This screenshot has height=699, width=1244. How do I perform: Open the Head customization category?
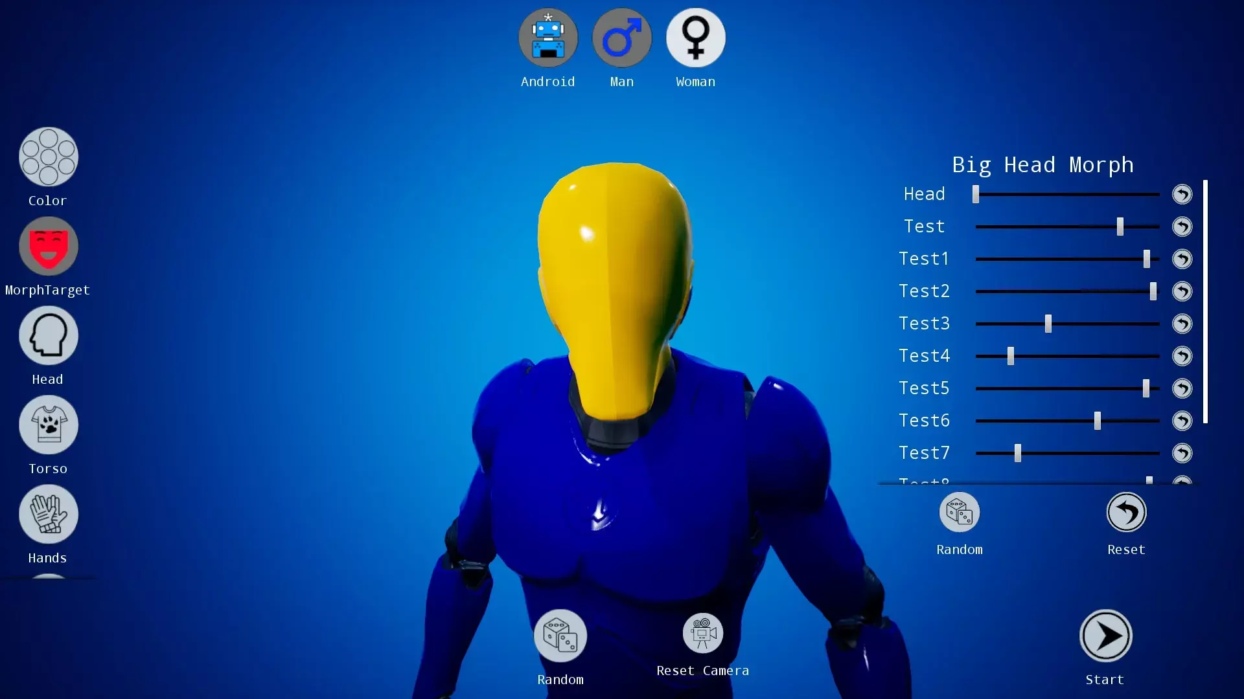(x=49, y=336)
